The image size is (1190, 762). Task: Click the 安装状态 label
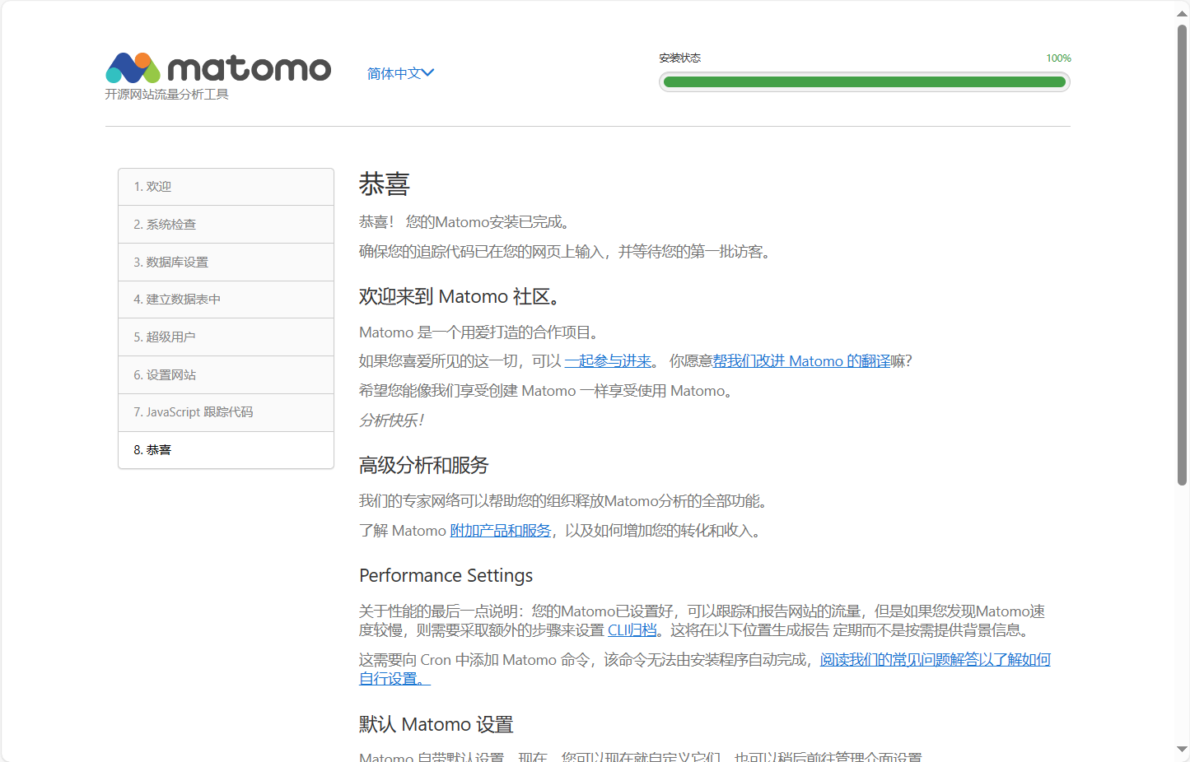(x=680, y=58)
